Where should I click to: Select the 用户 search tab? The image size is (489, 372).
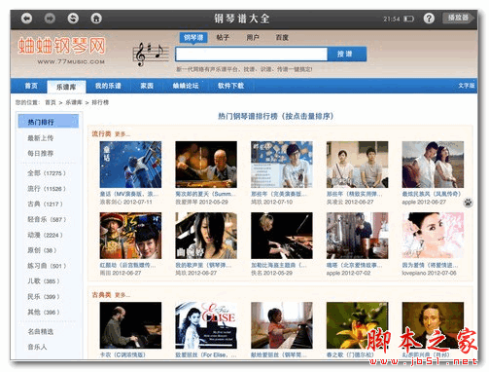(x=253, y=37)
